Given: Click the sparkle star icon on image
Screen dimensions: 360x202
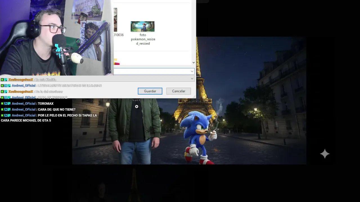Looking at the screenshot, I should point(325,154).
